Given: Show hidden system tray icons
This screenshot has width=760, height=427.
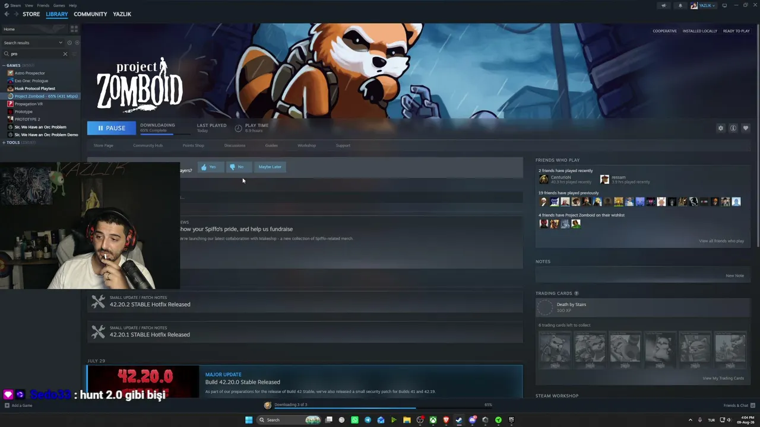Looking at the screenshot, I should (x=690, y=420).
